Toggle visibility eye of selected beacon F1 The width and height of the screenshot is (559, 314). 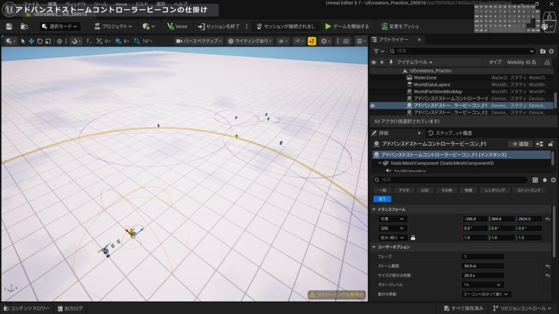pos(373,106)
